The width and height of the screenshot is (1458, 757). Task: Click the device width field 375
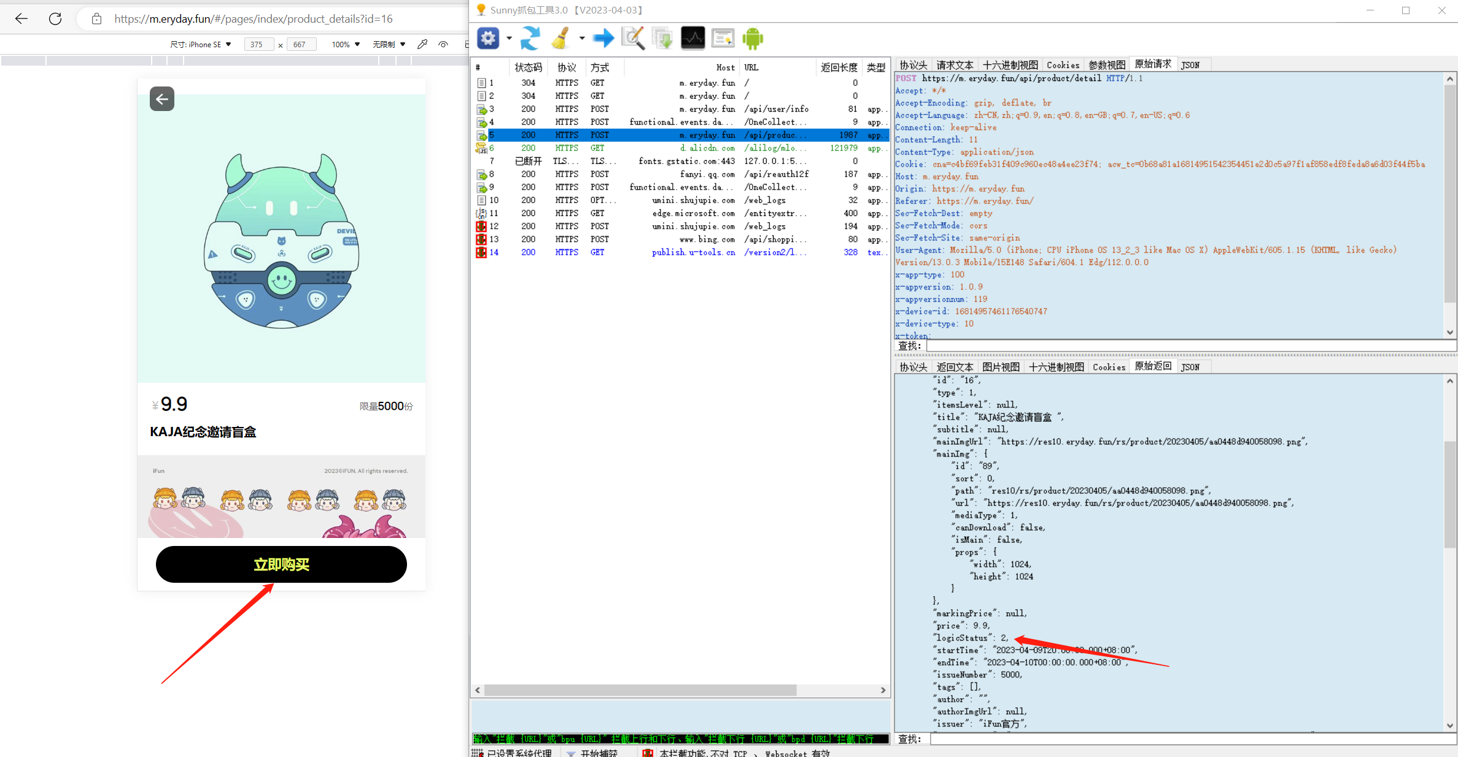click(x=258, y=44)
